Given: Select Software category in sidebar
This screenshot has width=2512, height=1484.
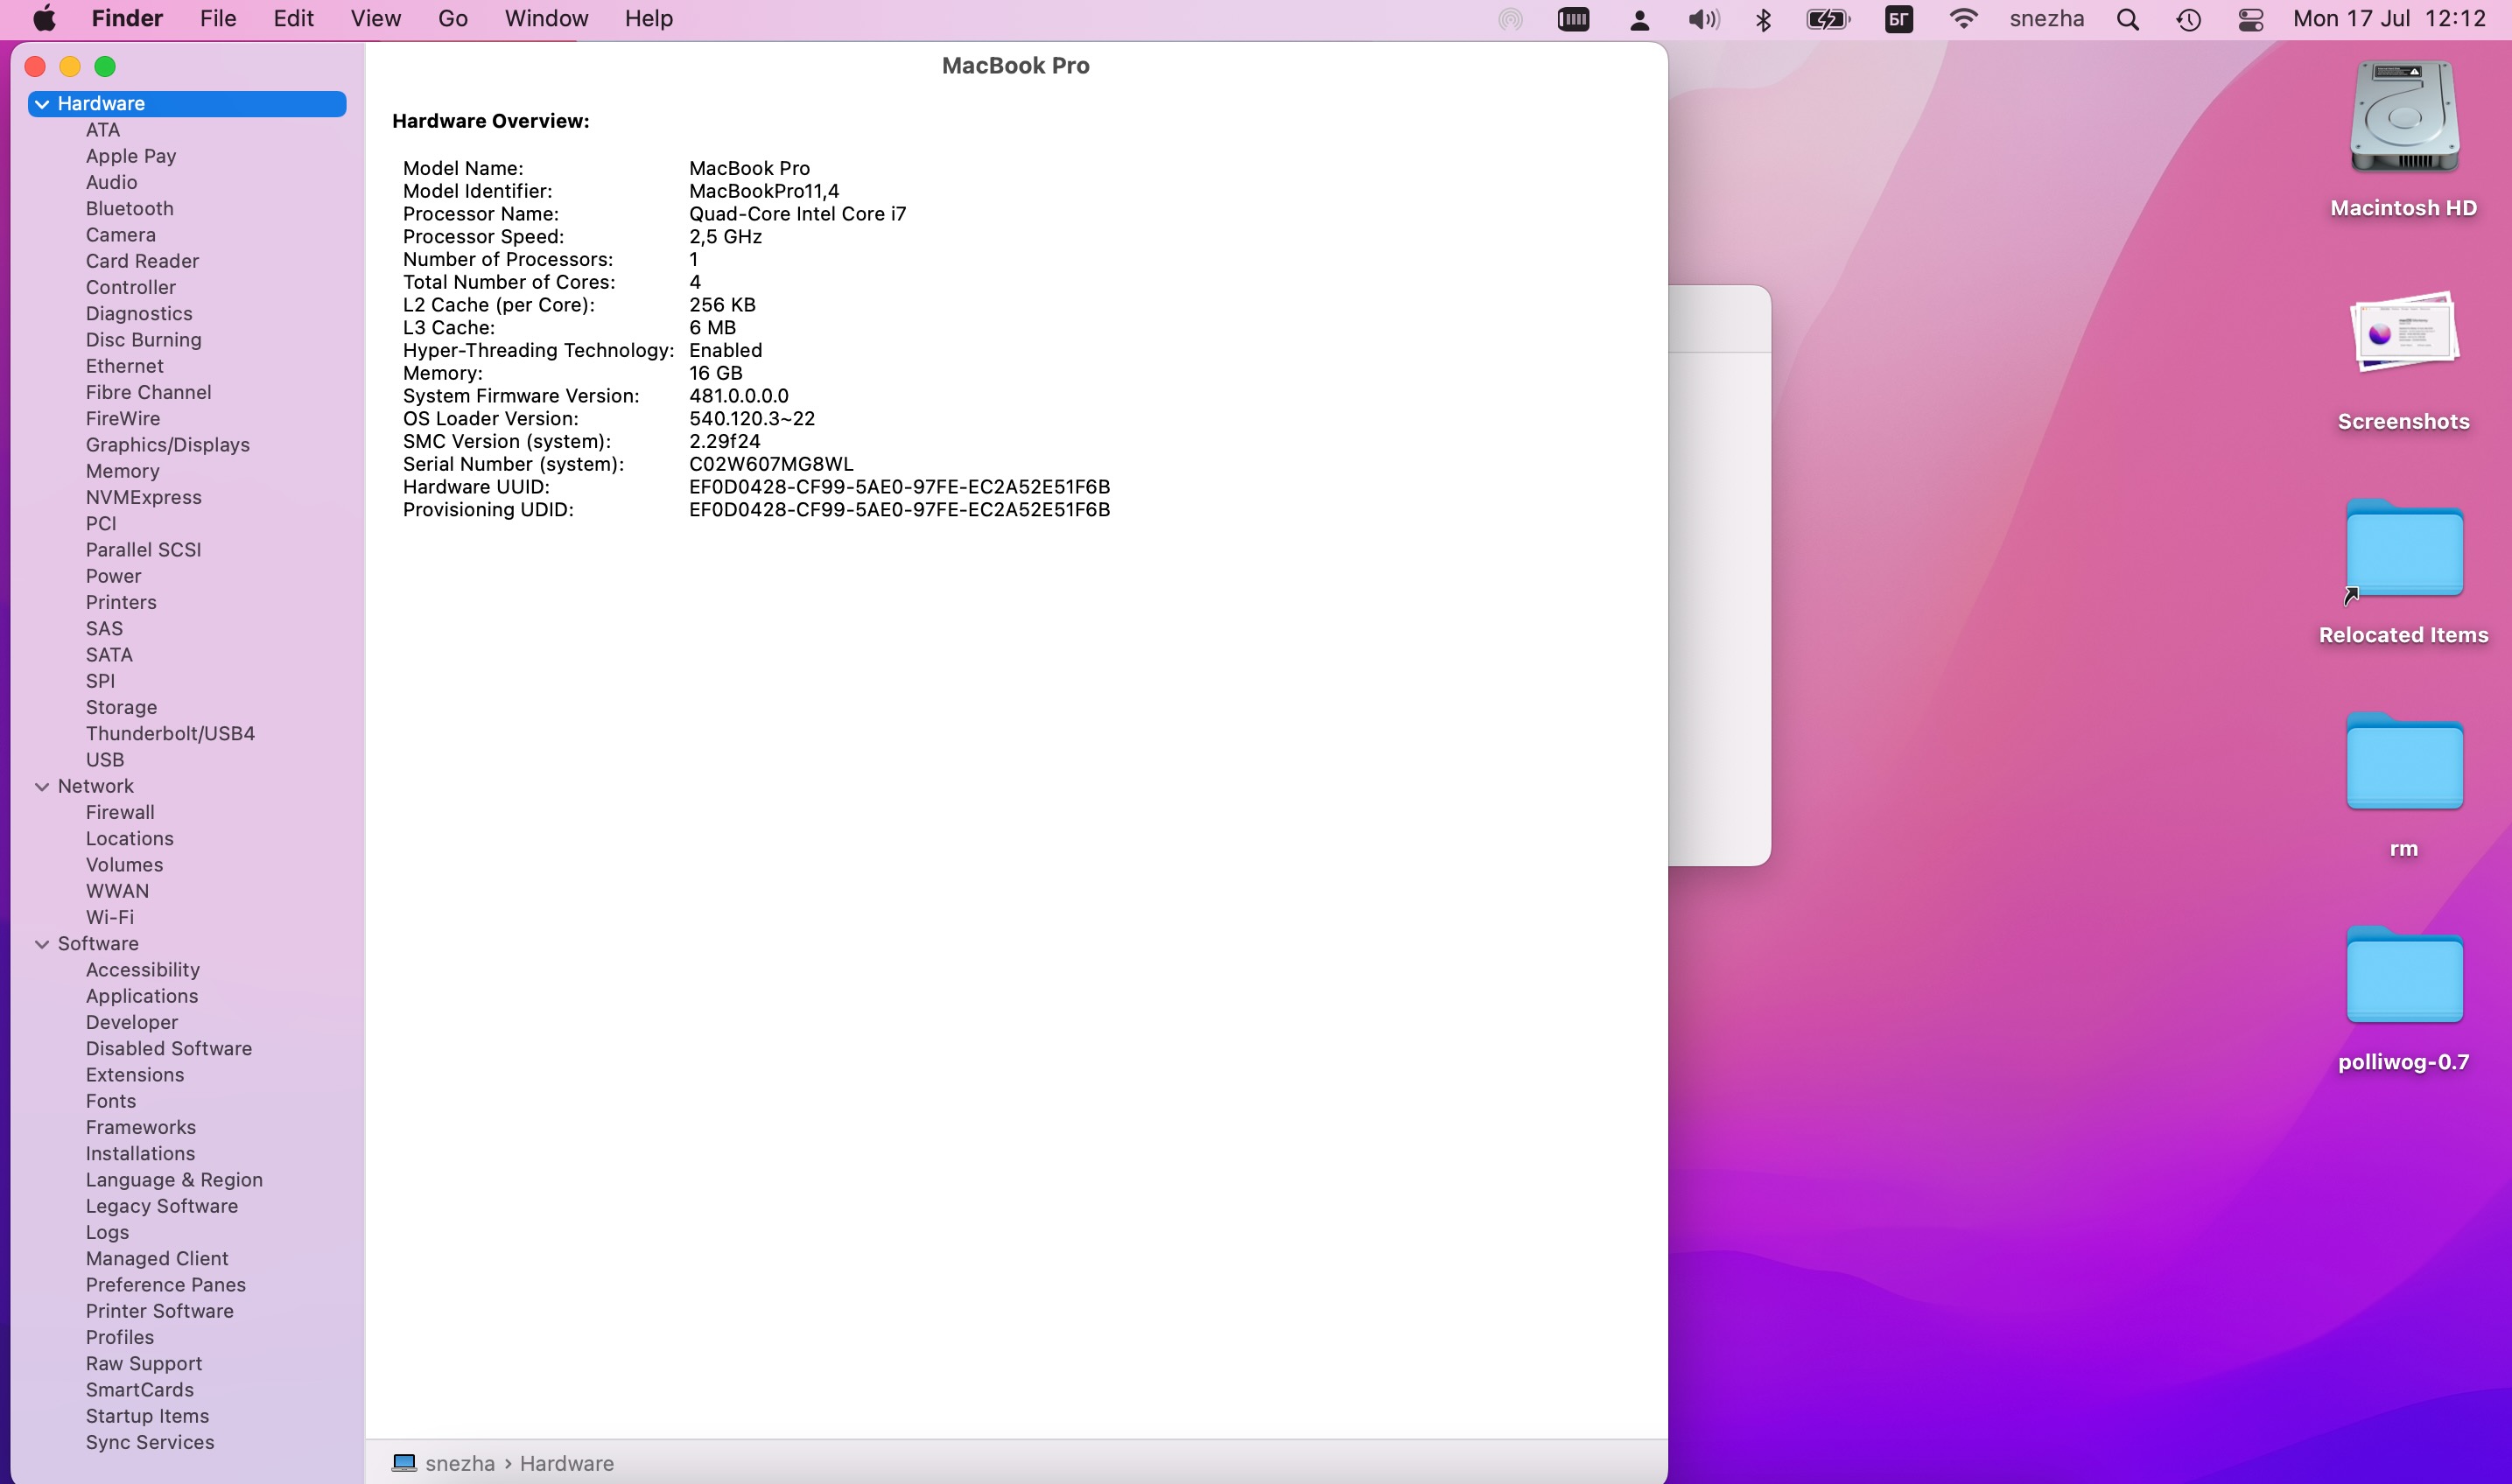Looking at the screenshot, I should (98, 943).
